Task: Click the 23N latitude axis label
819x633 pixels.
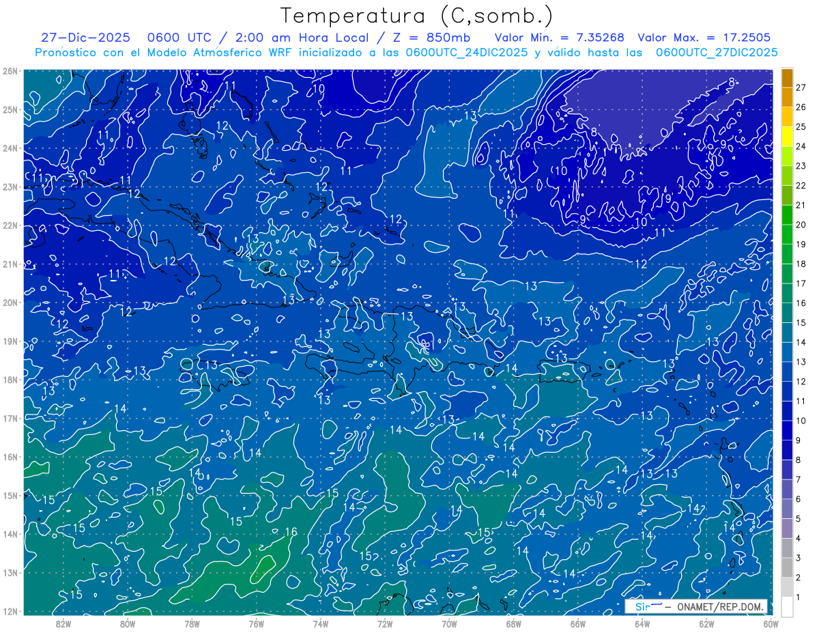Action: (x=10, y=186)
